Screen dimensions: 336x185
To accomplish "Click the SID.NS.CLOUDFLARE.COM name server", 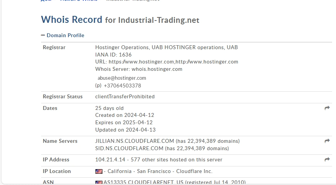I will tap(129, 149).
